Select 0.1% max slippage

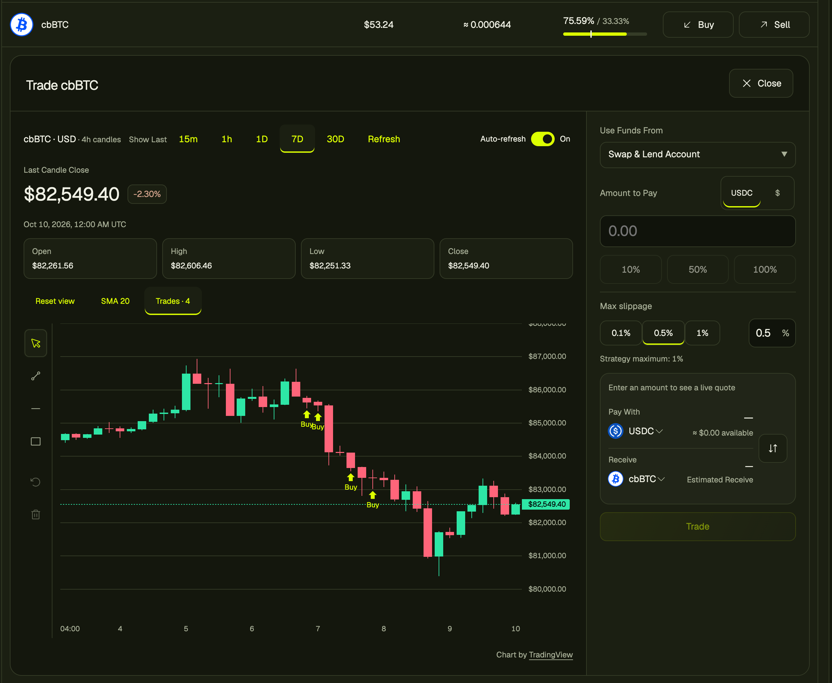[x=621, y=333]
